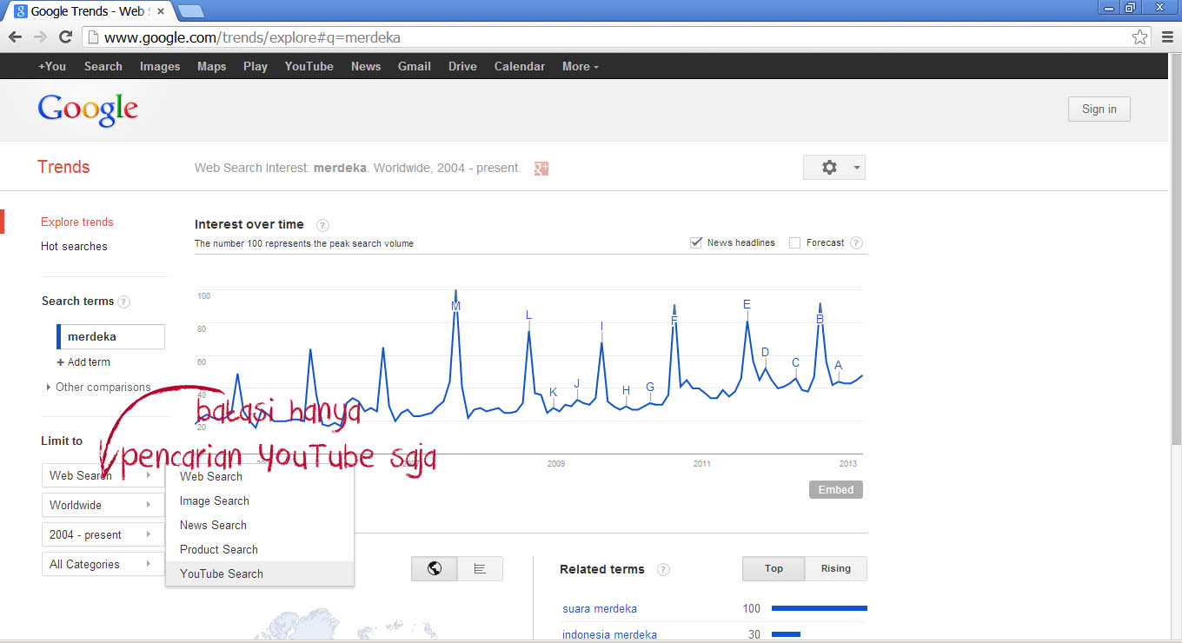Click news headline marker C on chart

coord(795,363)
